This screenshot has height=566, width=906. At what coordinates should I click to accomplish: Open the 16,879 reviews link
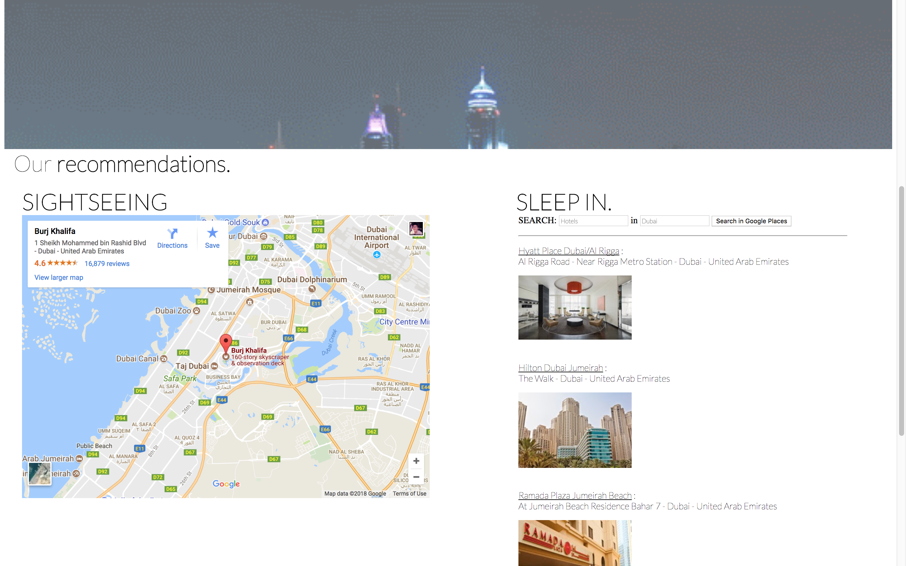[107, 264]
